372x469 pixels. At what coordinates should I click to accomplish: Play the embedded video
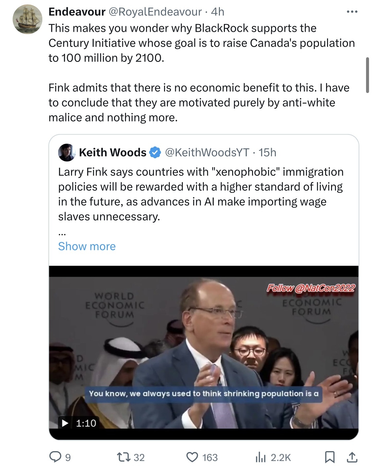(65, 423)
